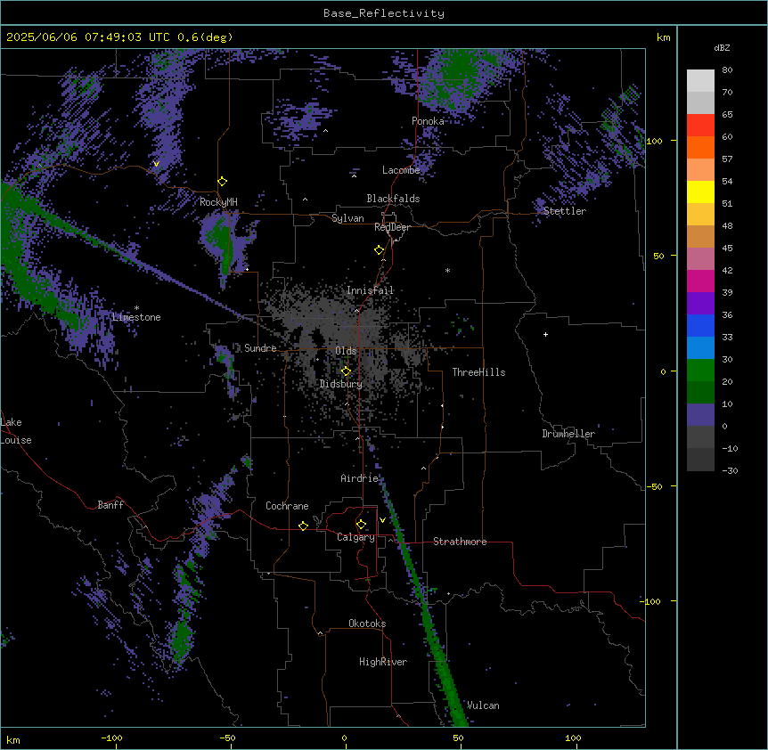The height and width of the screenshot is (750, 768).
Task: Click the Innisfail town label
Action: [370, 290]
